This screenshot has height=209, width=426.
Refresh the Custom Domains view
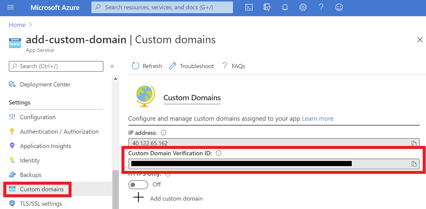point(146,66)
